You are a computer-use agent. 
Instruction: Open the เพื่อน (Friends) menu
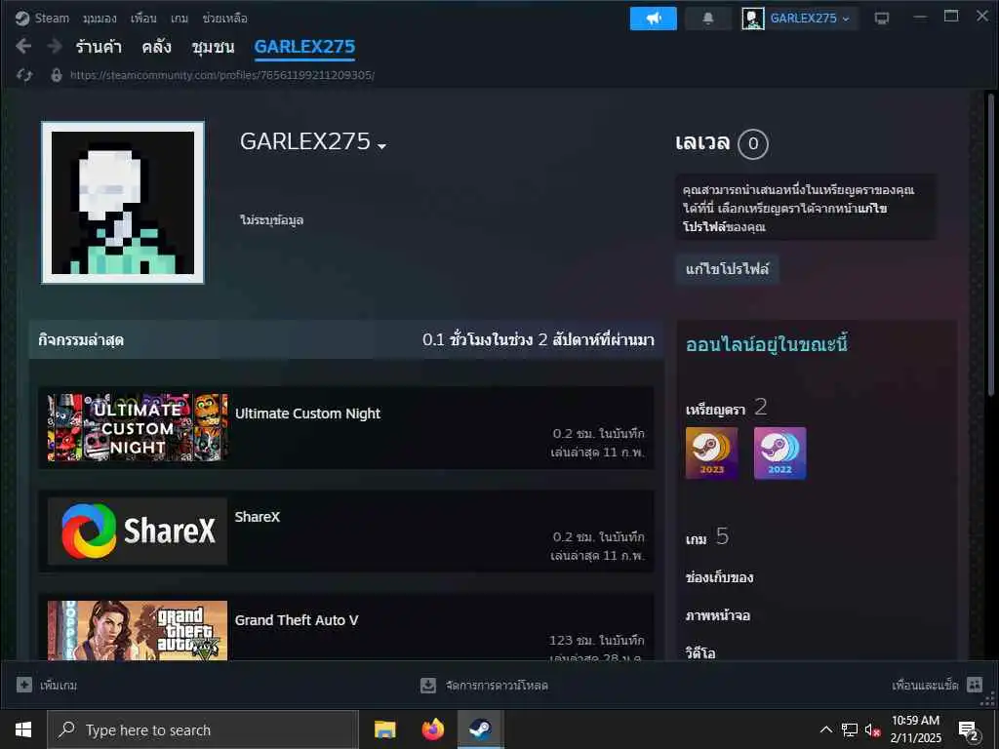click(143, 19)
